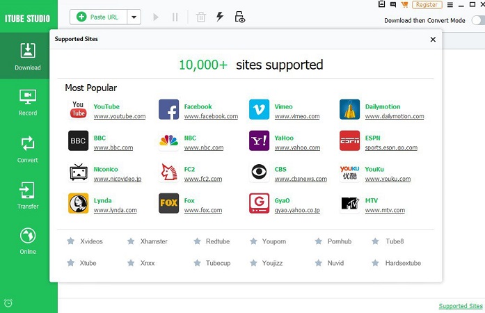Open the Online browser section
Image resolution: width=485 pixels, height=313 pixels.
[28, 241]
